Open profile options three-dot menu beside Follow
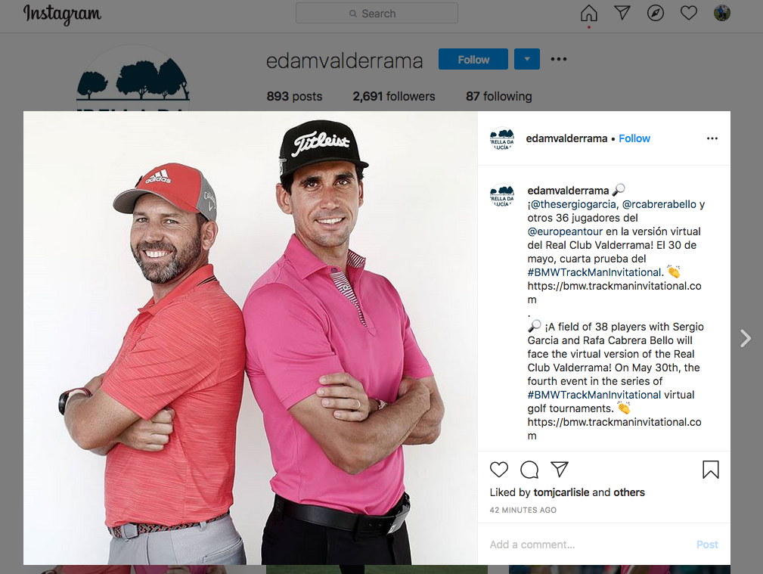763x574 pixels. pyautogui.click(x=559, y=59)
